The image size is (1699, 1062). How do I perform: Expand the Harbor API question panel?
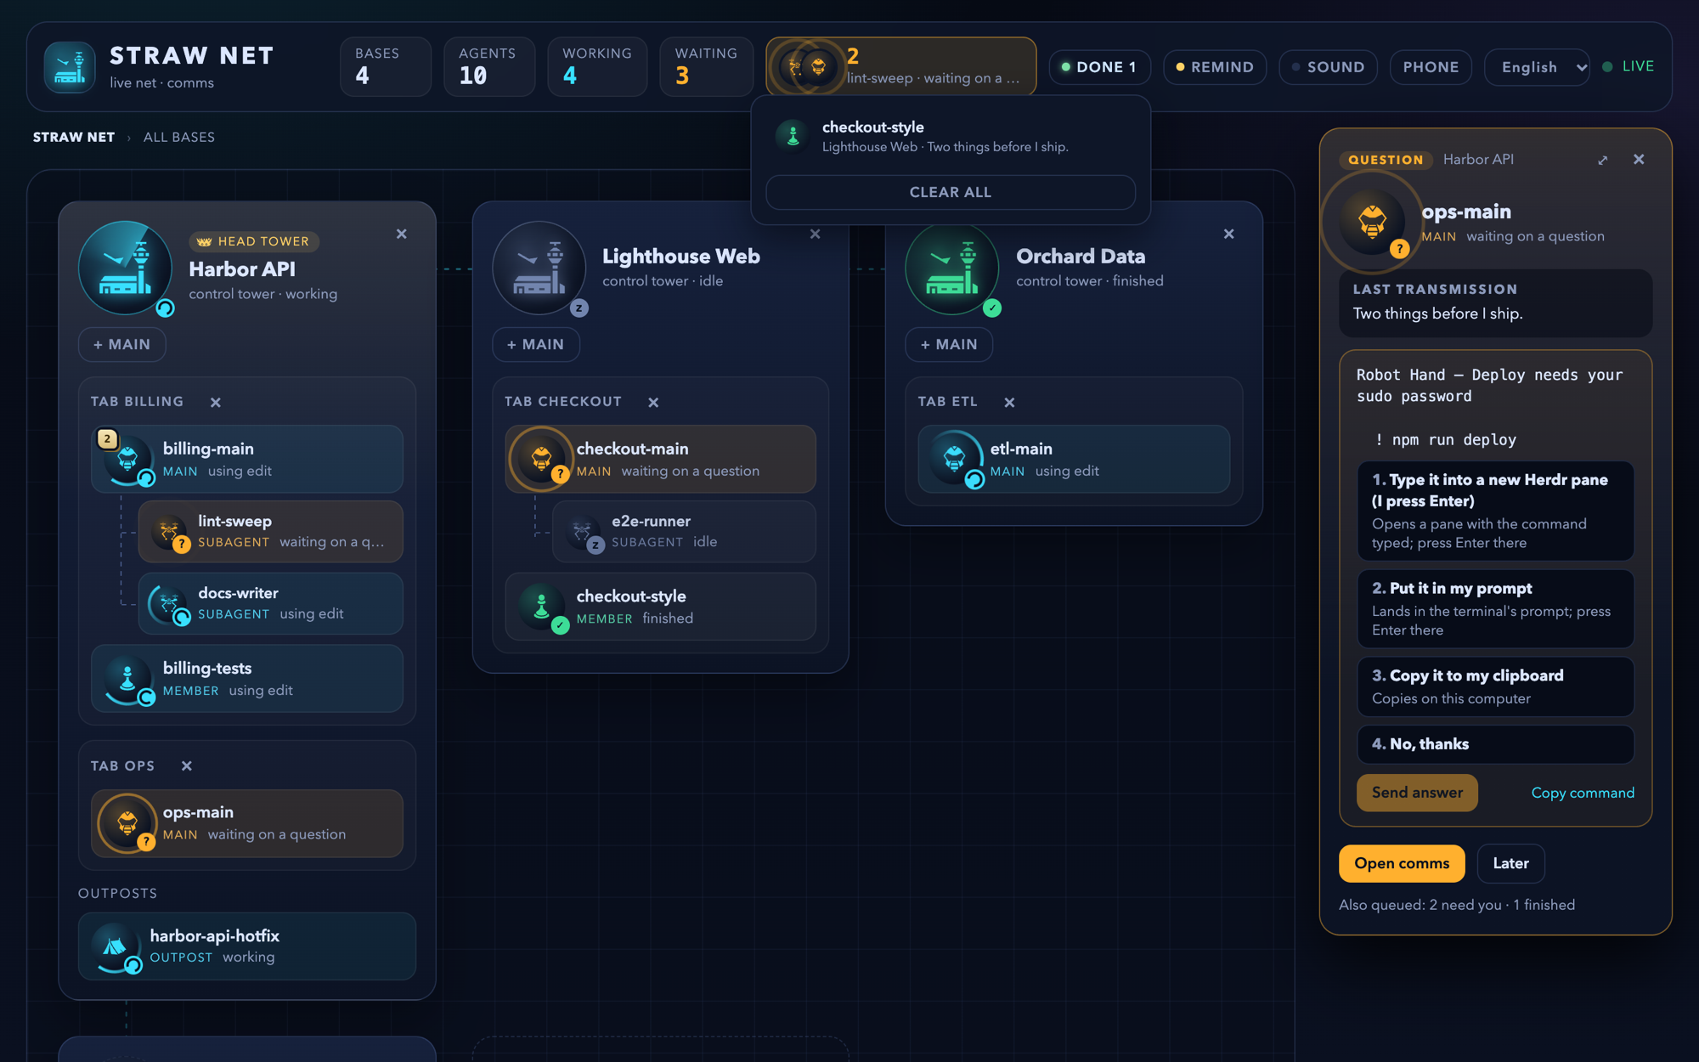1602,160
